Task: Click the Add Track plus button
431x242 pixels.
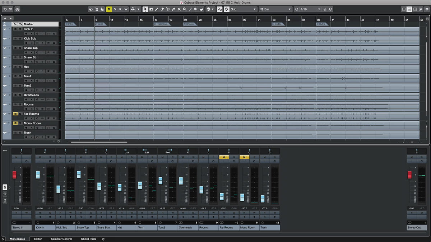Action: click(5, 18)
